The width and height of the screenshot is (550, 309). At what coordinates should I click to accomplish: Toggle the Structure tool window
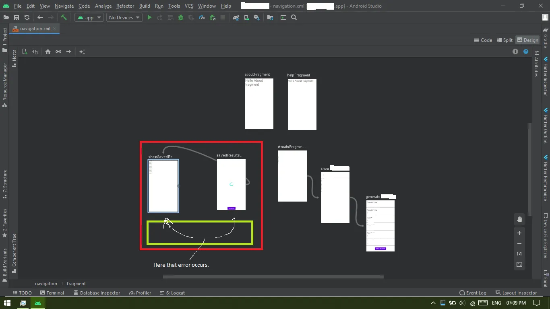(x=5, y=184)
